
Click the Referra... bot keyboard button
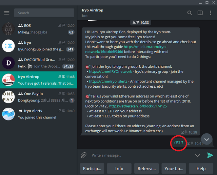(146, 168)
